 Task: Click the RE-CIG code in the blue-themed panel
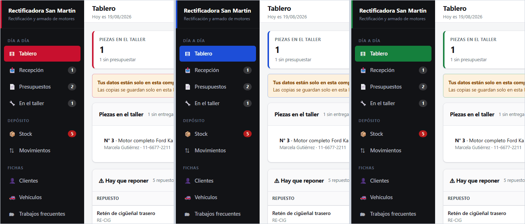279,220
